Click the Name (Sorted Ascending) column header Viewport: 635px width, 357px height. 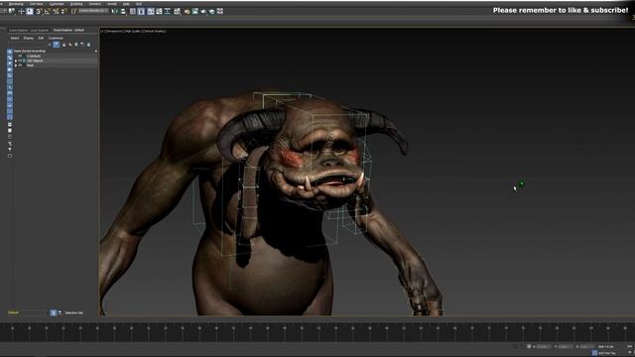point(30,51)
